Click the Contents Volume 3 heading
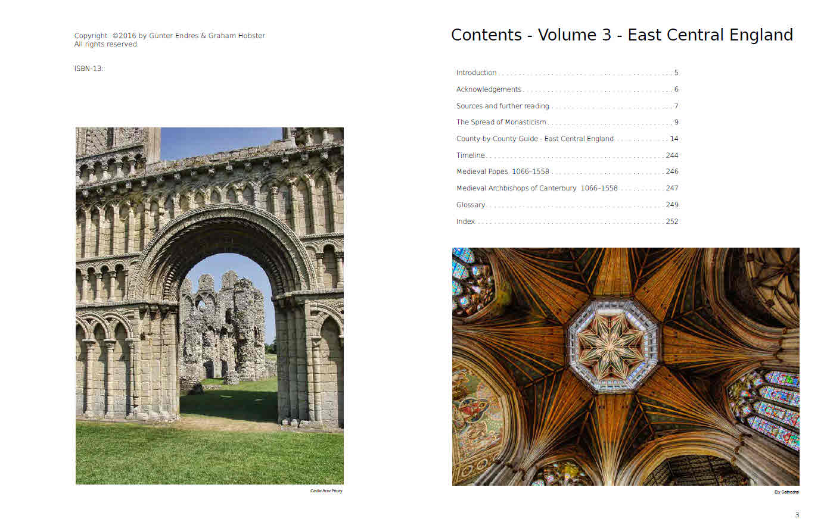Image resolution: width=827 pixels, height=528 pixels. pyautogui.click(x=621, y=35)
